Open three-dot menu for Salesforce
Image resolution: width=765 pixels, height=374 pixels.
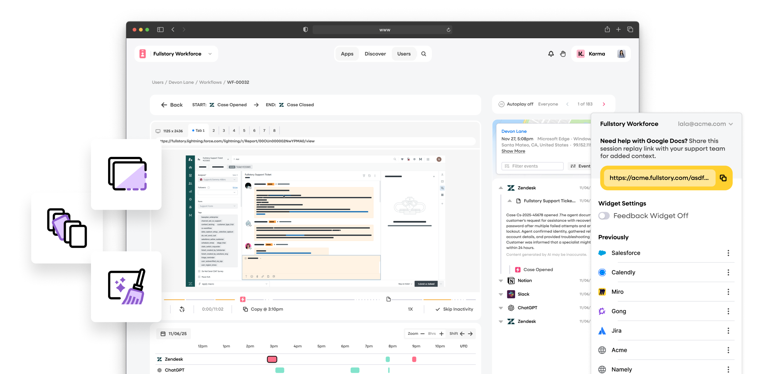tap(728, 253)
